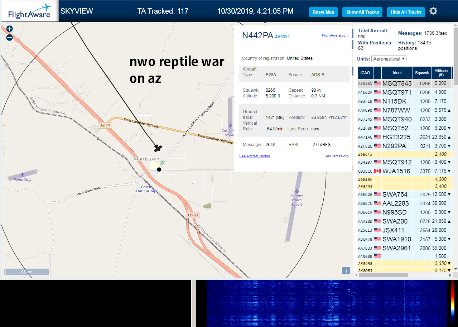458x327 pixels.
Task: Click the black receiver location dot
Action: click(159, 169)
